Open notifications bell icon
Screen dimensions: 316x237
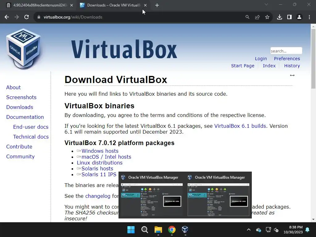pos(308,230)
